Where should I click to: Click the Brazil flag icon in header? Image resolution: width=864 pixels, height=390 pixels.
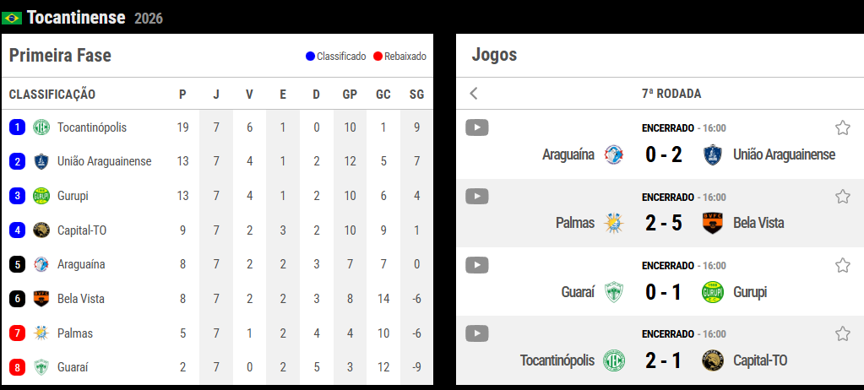click(x=12, y=18)
